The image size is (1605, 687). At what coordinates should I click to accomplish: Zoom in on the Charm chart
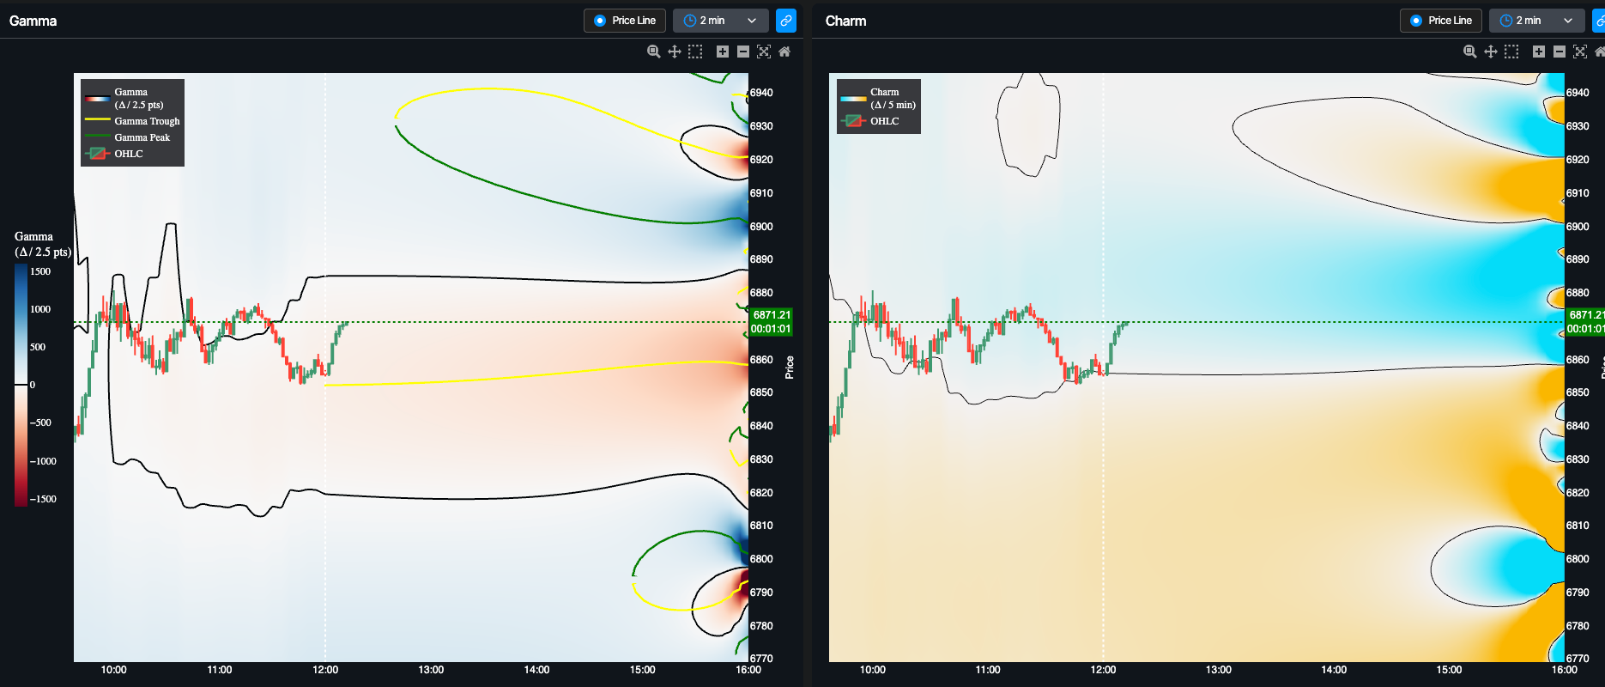(x=1539, y=52)
